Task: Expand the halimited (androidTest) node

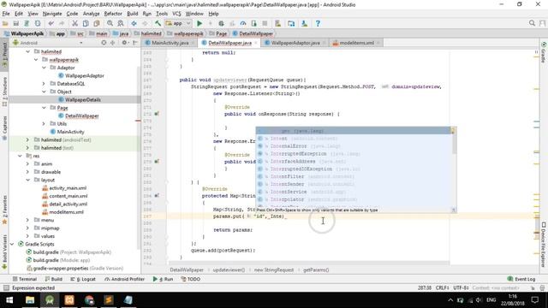Action: click(27, 139)
